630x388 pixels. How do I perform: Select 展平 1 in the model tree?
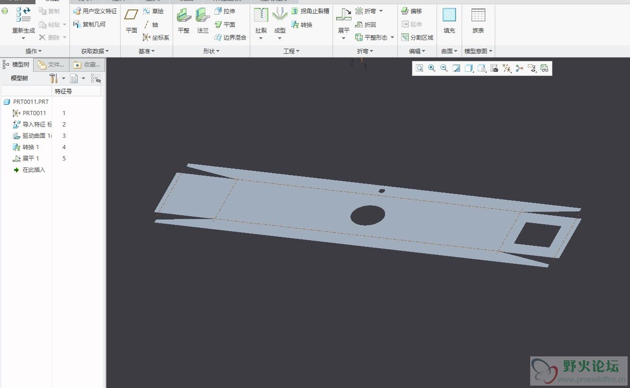(x=26, y=158)
